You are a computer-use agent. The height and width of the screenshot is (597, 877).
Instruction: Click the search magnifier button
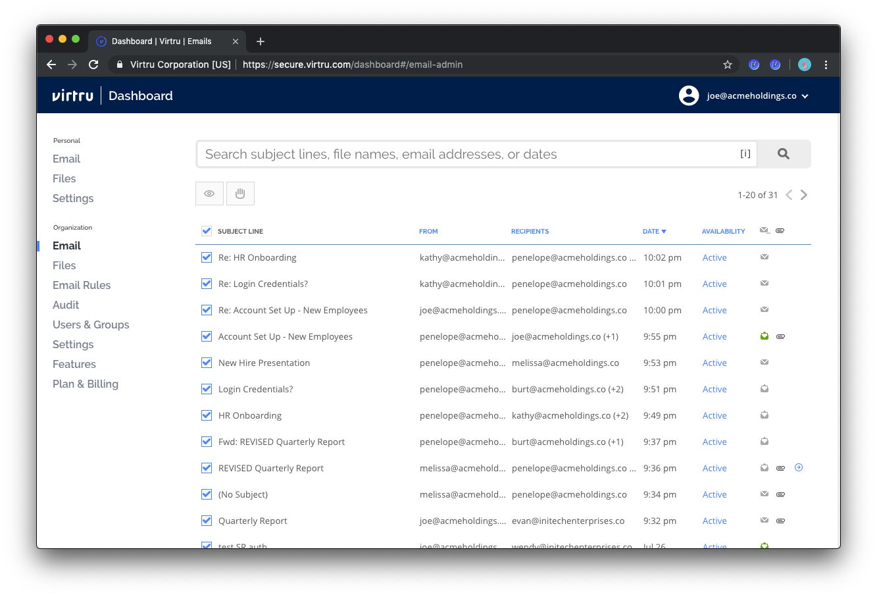coord(784,154)
